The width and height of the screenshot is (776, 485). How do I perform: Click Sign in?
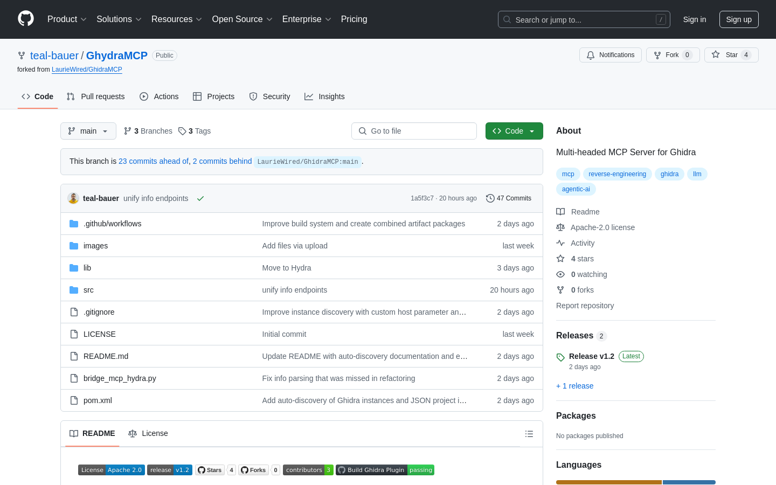coord(695,19)
